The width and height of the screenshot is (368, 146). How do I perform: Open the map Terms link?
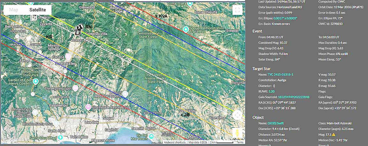click(x=240, y=142)
